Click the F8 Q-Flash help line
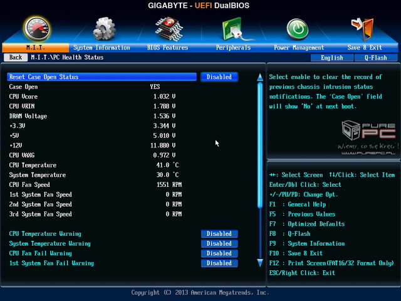 (289, 234)
